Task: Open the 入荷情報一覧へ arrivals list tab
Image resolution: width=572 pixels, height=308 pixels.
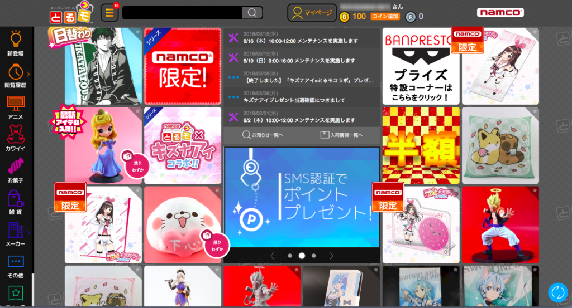Action: [x=341, y=135]
